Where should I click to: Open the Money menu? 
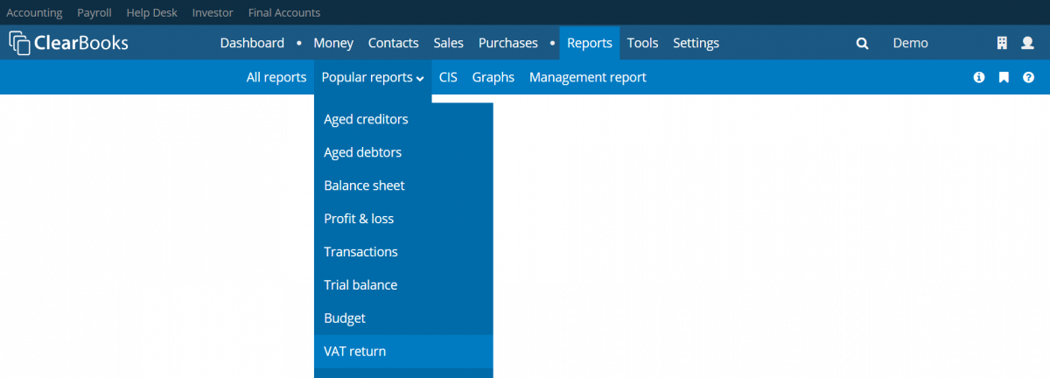click(x=333, y=43)
